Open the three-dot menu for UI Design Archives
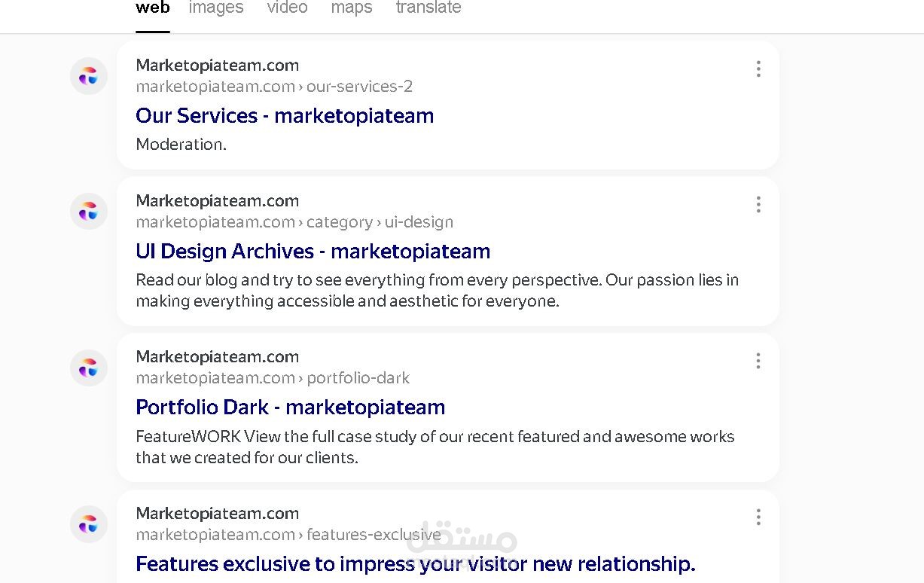This screenshot has width=924, height=583. coord(758,204)
